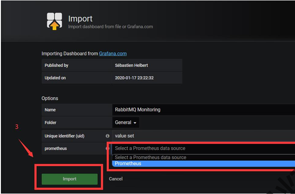Click the 'prometheus' option label

click(x=56, y=148)
